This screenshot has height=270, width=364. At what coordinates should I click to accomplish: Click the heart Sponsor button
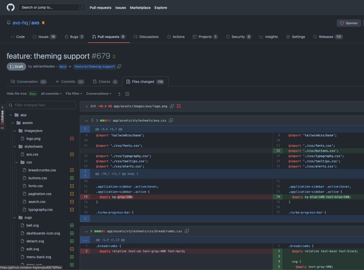(x=349, y=23)
